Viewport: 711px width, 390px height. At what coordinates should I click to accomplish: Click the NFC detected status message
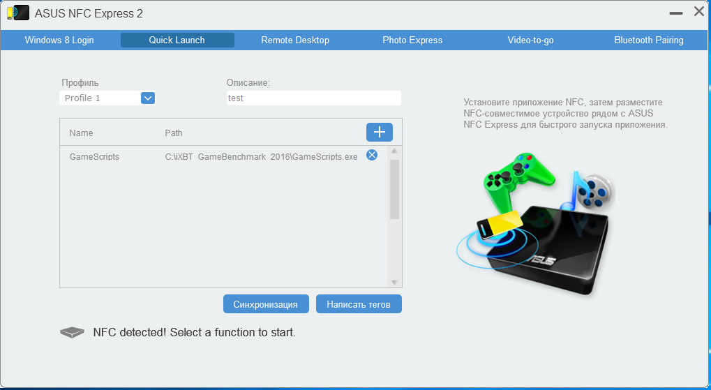(195, 332)
